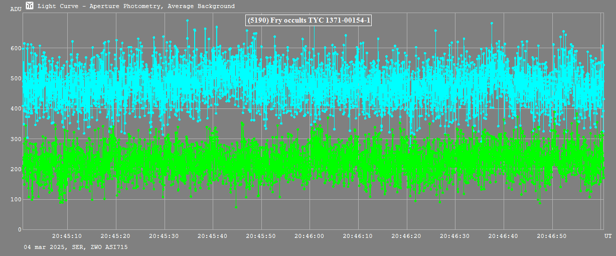Click the 200 value on the Y axis
616x256 pixels.
pyautogui.click(x=16, y=169)
